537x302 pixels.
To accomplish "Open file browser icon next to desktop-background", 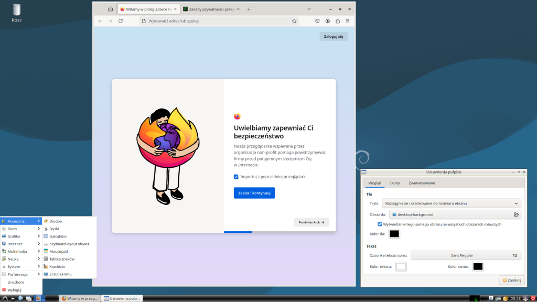I will tap(517, 214).
